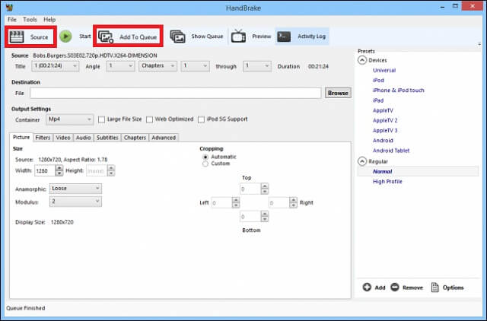Select the Picture tab

click(21, 137)
